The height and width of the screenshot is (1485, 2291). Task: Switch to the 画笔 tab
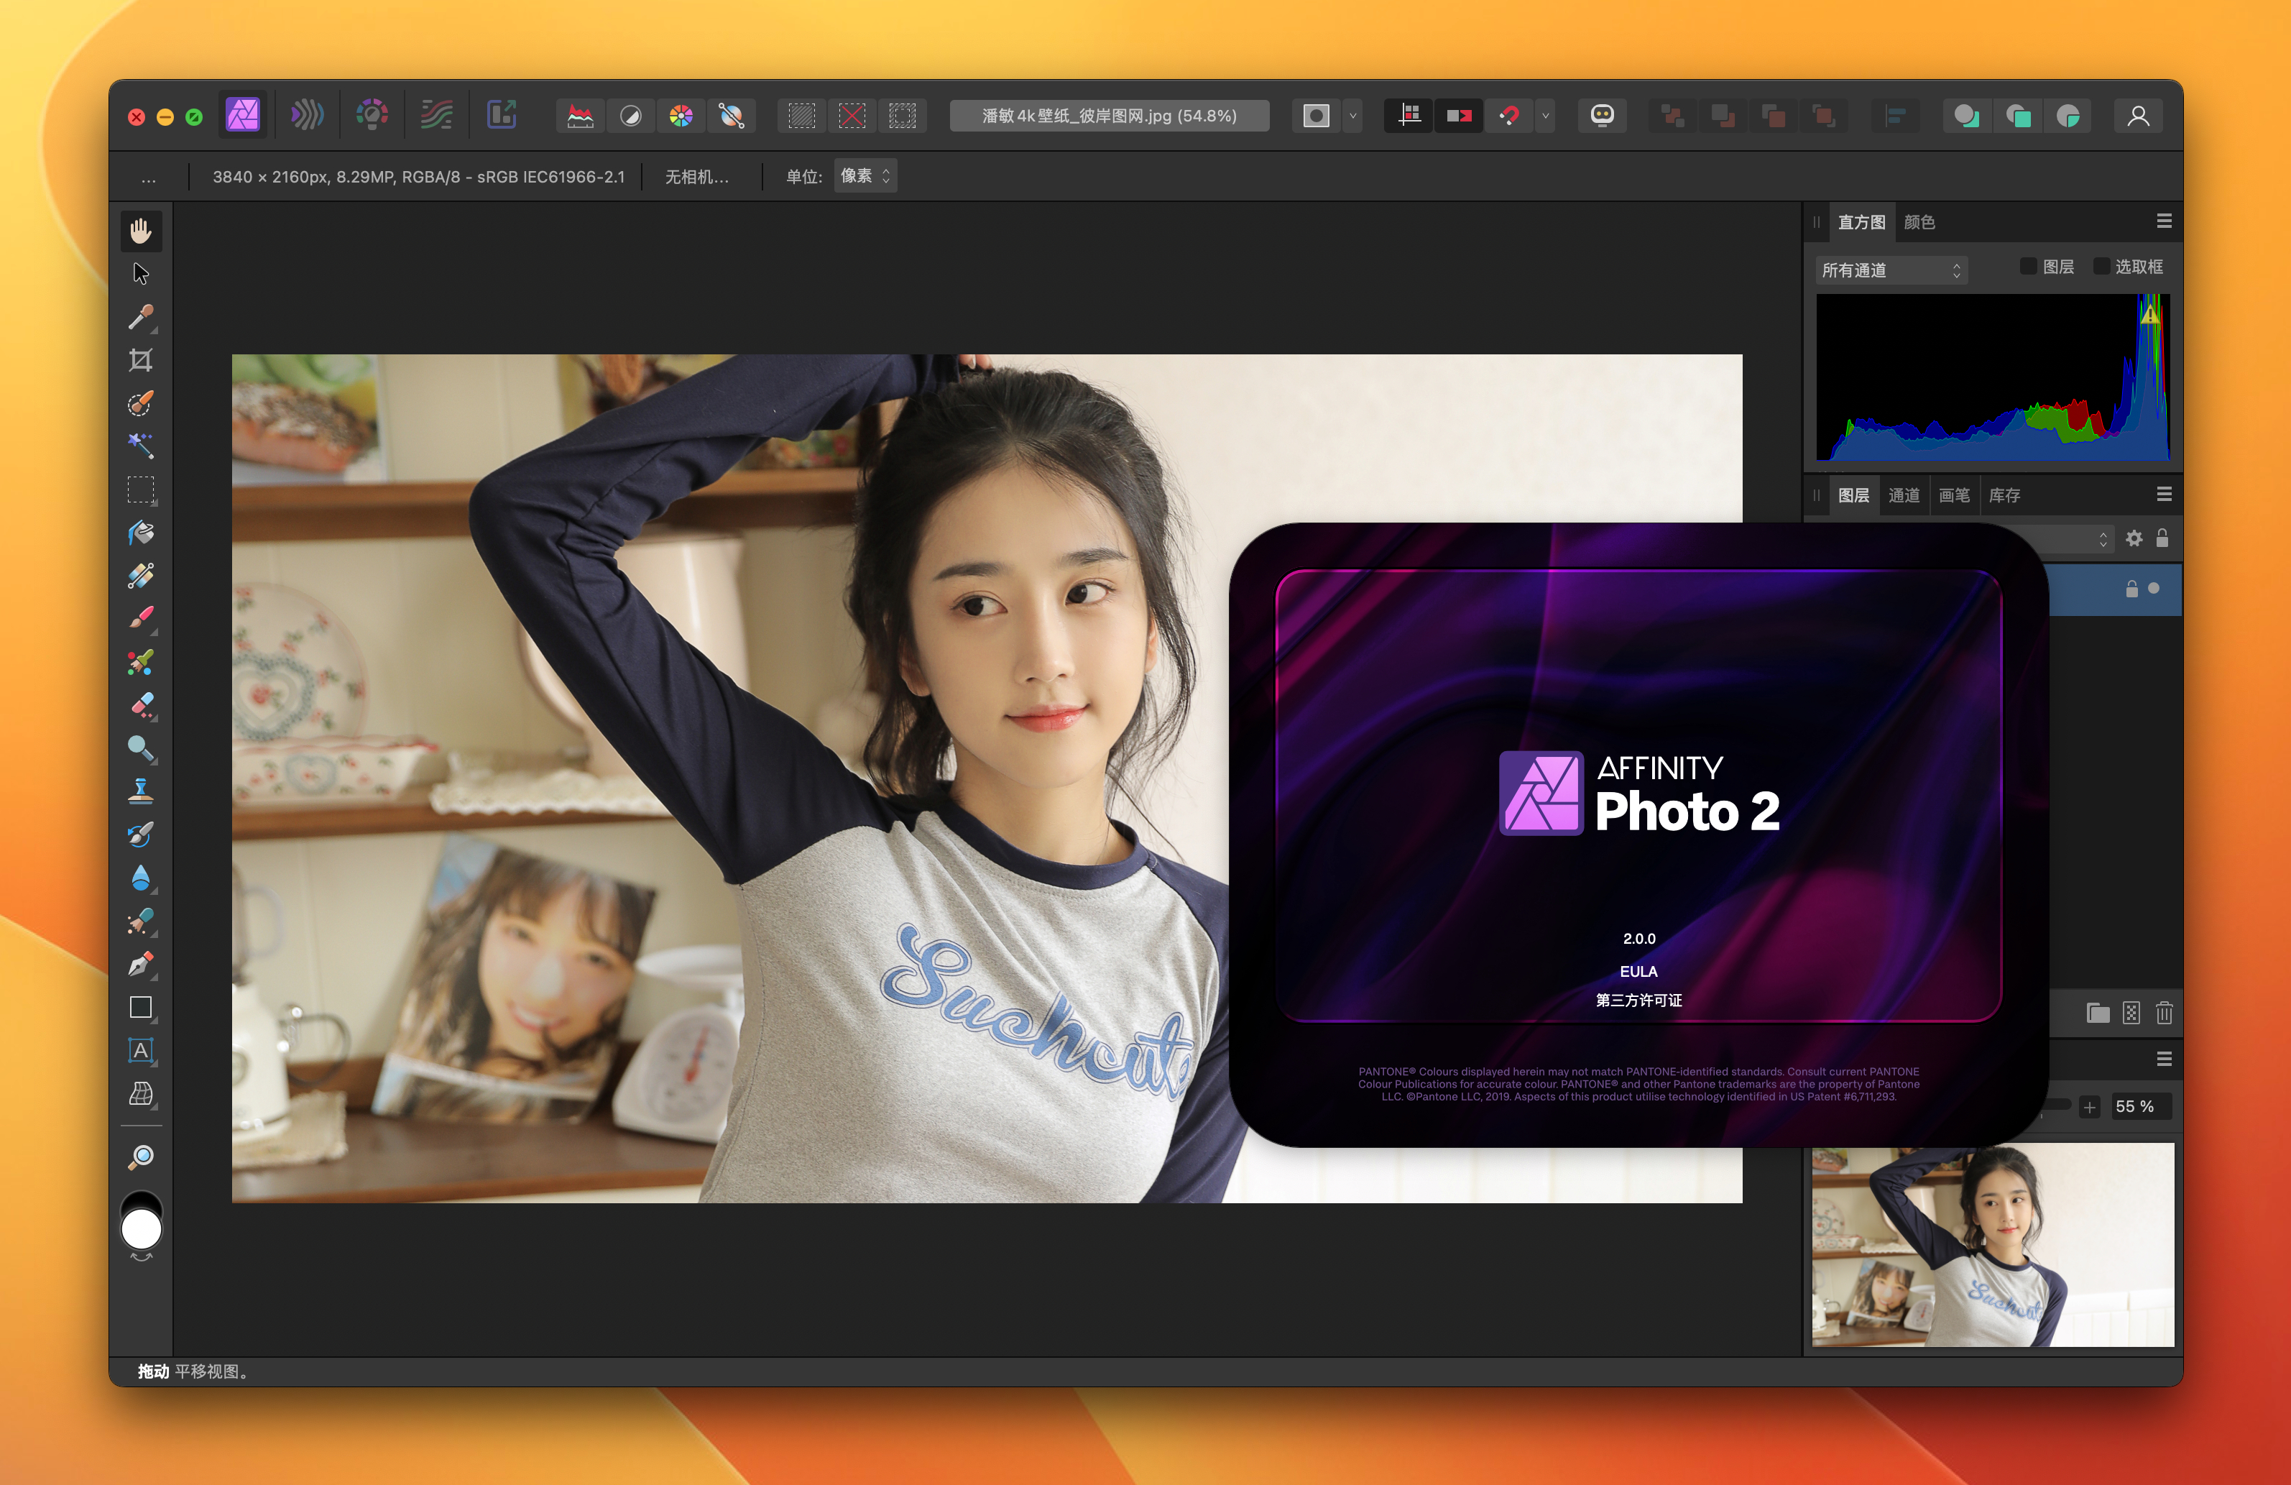(1953, 495)
